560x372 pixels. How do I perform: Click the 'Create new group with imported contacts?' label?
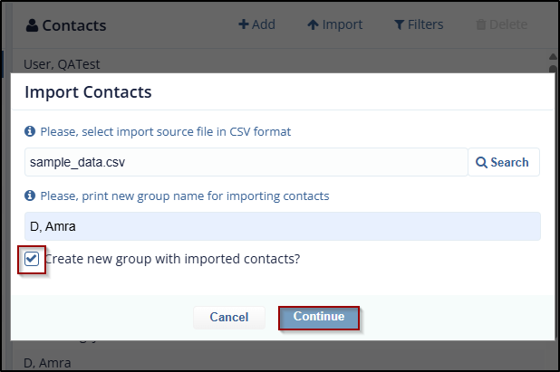pos(172,259)
